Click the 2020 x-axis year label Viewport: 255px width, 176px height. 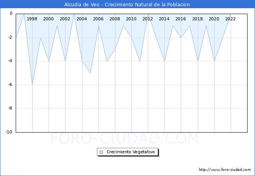tap(214, 19)
